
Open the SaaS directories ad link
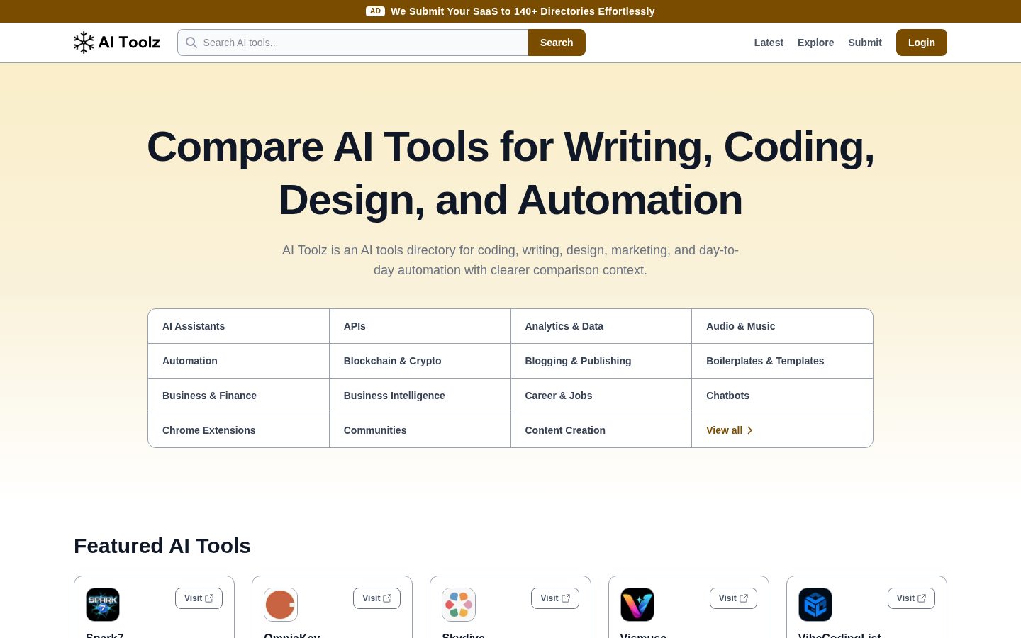523,11
